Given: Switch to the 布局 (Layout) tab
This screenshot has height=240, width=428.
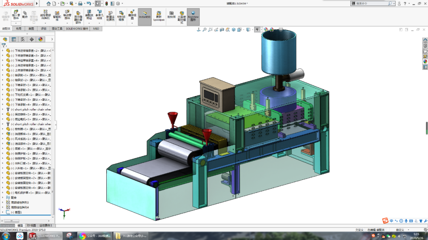Looking at the screenshot, I should tap(19, 28).
